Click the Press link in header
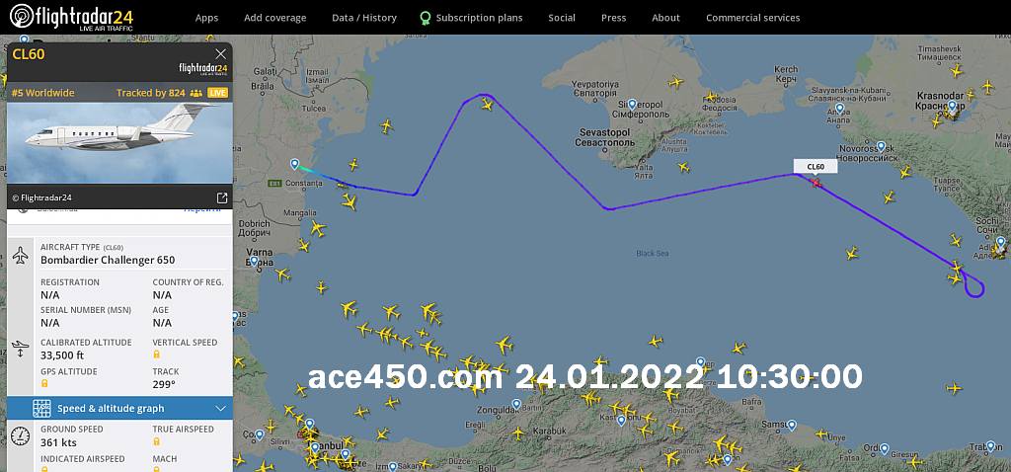 [x=613, y=18]
